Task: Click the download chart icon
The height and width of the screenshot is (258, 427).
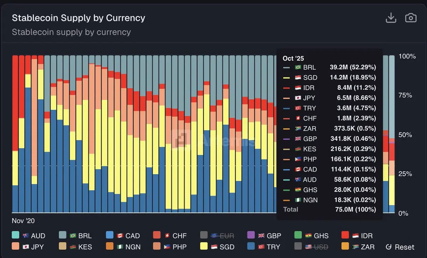Action: point(391,18)
